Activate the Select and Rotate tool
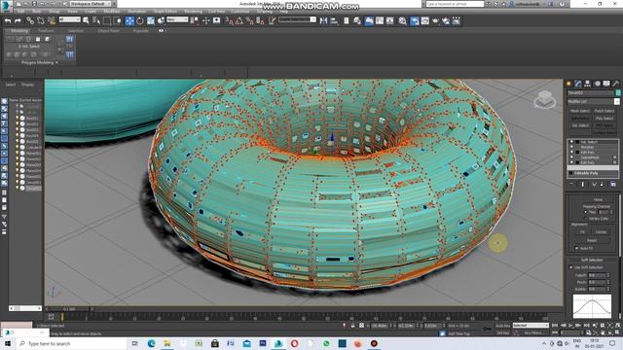 140,20
